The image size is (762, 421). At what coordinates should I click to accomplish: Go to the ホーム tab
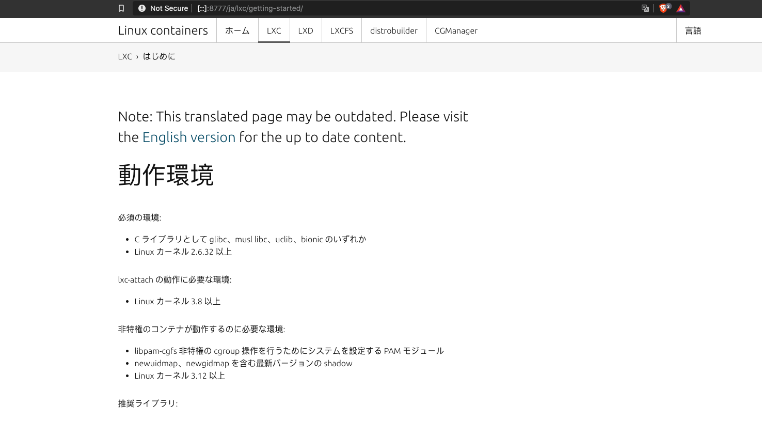[x=237, y=30]
